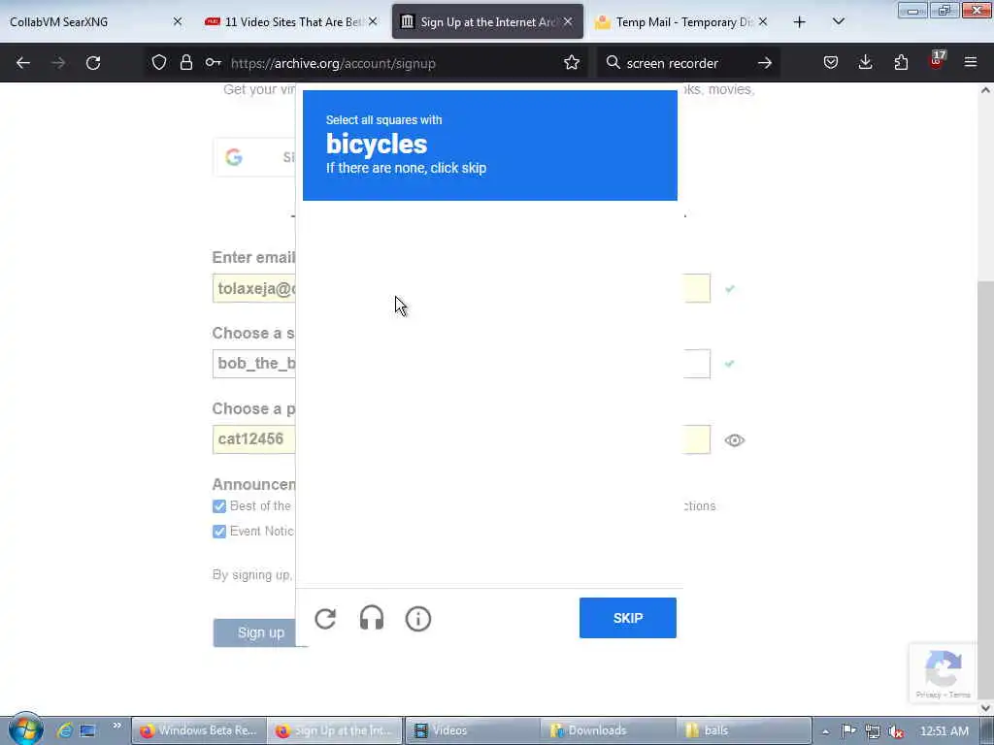Click the SKIP button in captcha
994x745 pixels.
[628, 618]
